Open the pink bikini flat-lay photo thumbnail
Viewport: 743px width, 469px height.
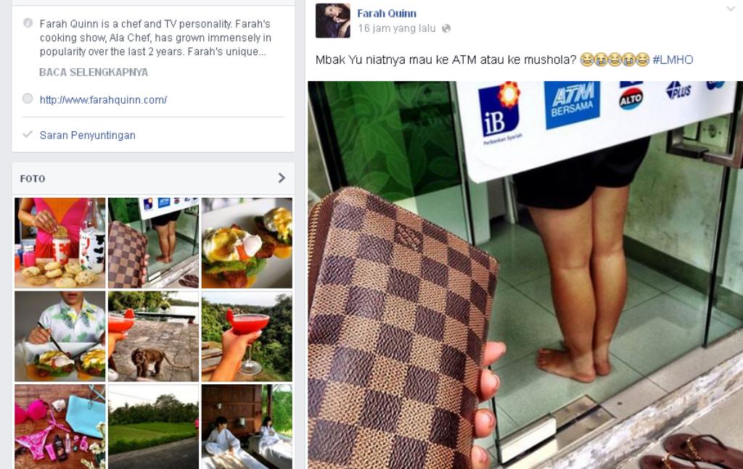60,426
